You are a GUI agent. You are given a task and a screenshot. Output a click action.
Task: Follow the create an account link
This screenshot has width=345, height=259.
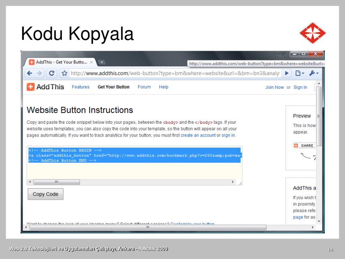(198, 135)
